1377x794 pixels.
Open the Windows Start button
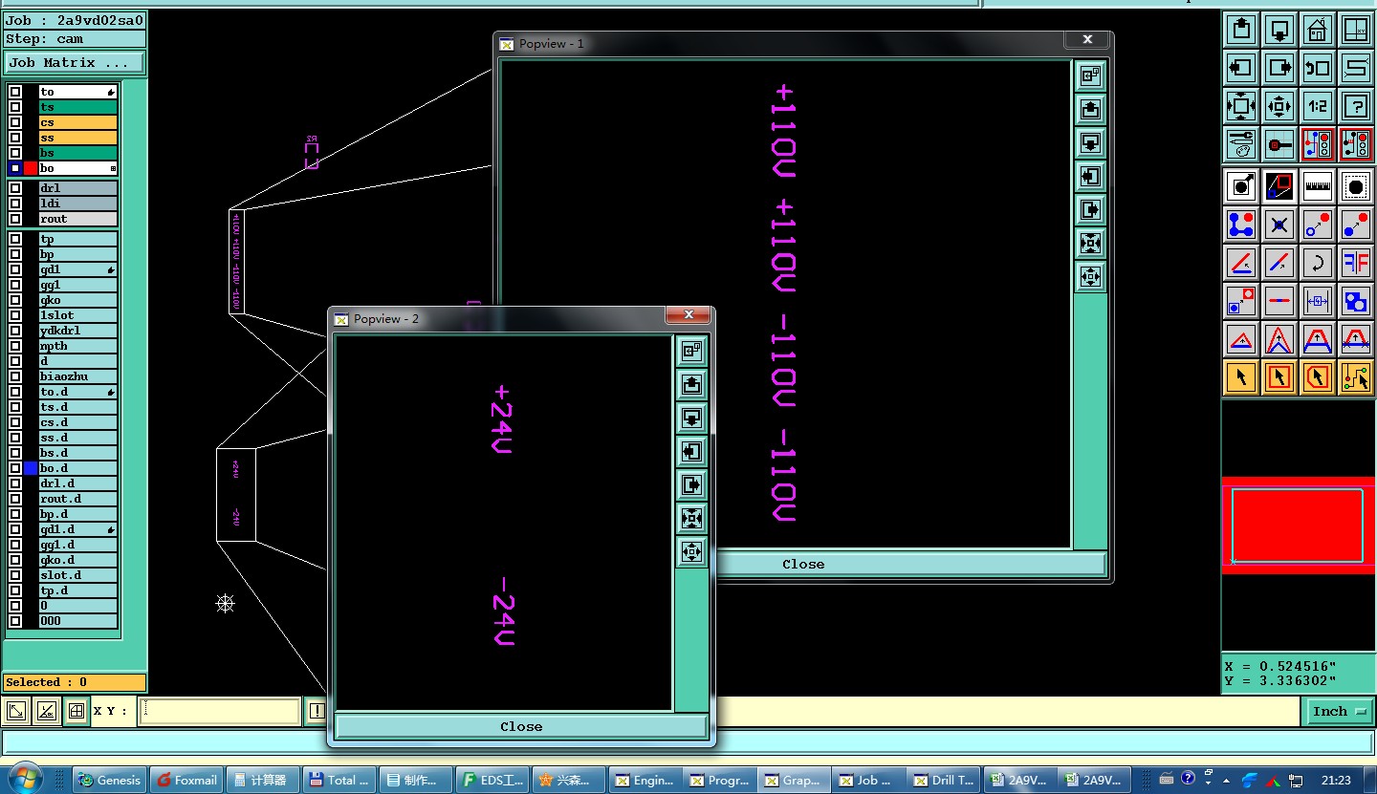[x=24, y=779]
